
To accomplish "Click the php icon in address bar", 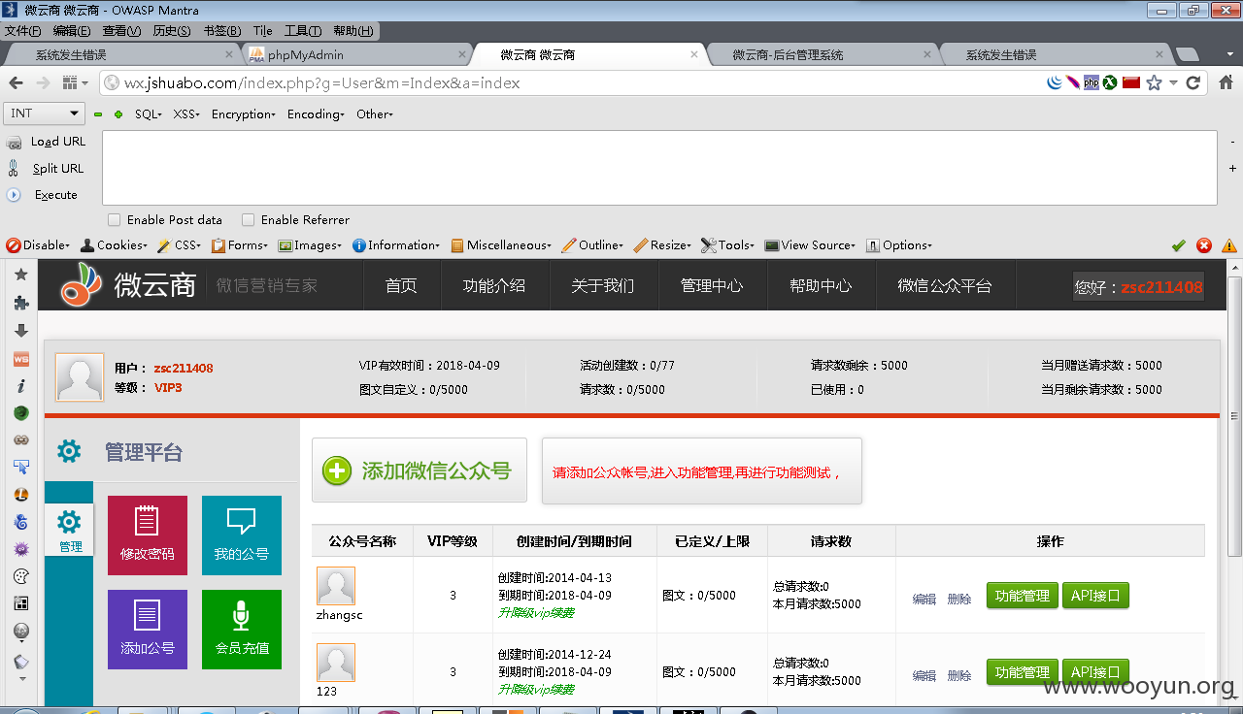I will 1092,82.
